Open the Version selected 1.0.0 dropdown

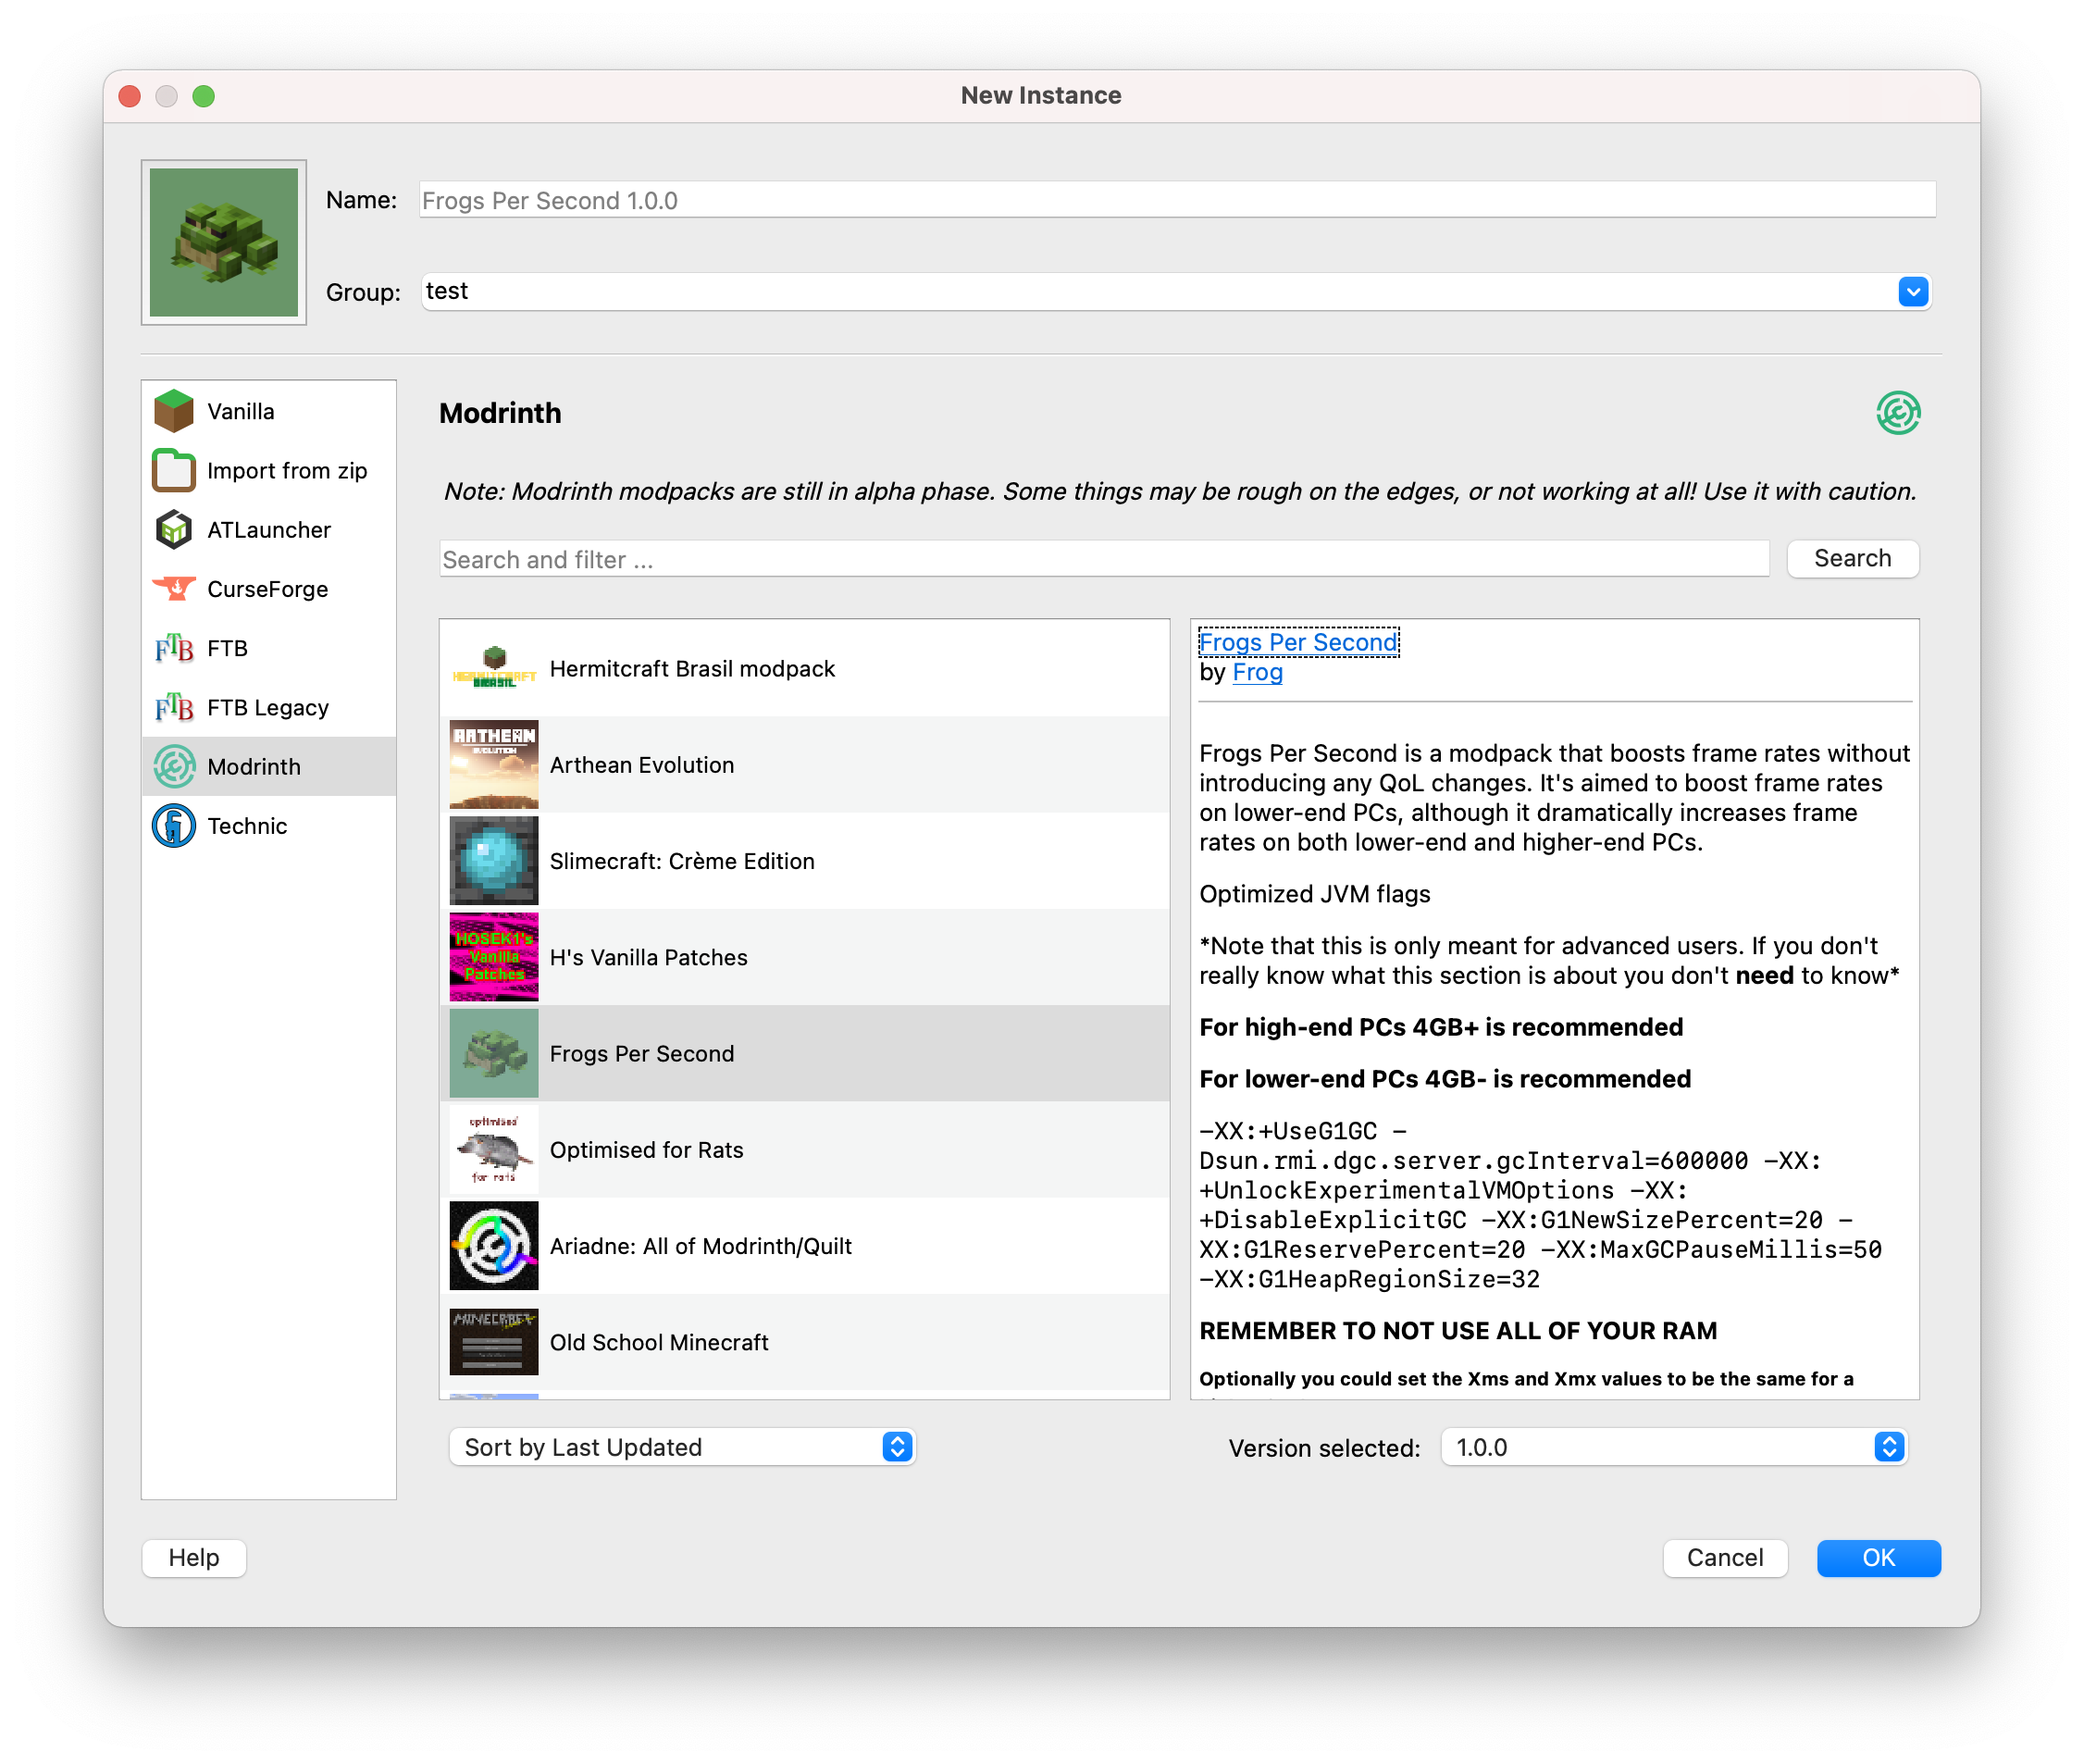[1887, 1447]
